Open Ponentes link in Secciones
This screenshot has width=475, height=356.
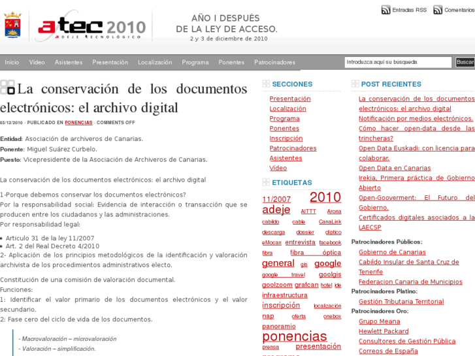(x=284, y=129)
